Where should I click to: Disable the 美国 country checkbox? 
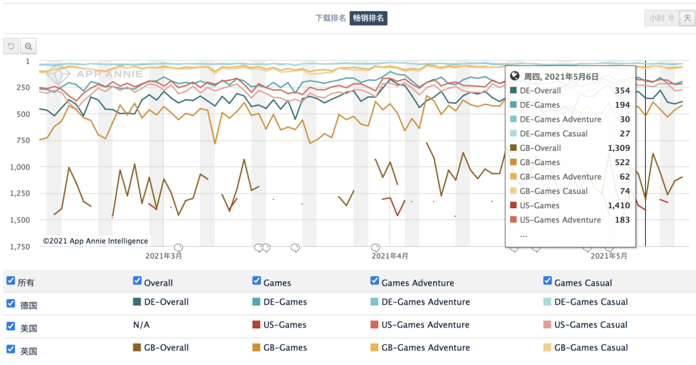click(11, 326)
